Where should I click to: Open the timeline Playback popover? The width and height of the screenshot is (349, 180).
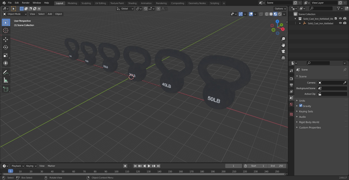[x=17, y=166]
